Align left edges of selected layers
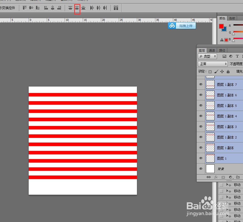This screenshot has width=243, height=222. point(46,8)
